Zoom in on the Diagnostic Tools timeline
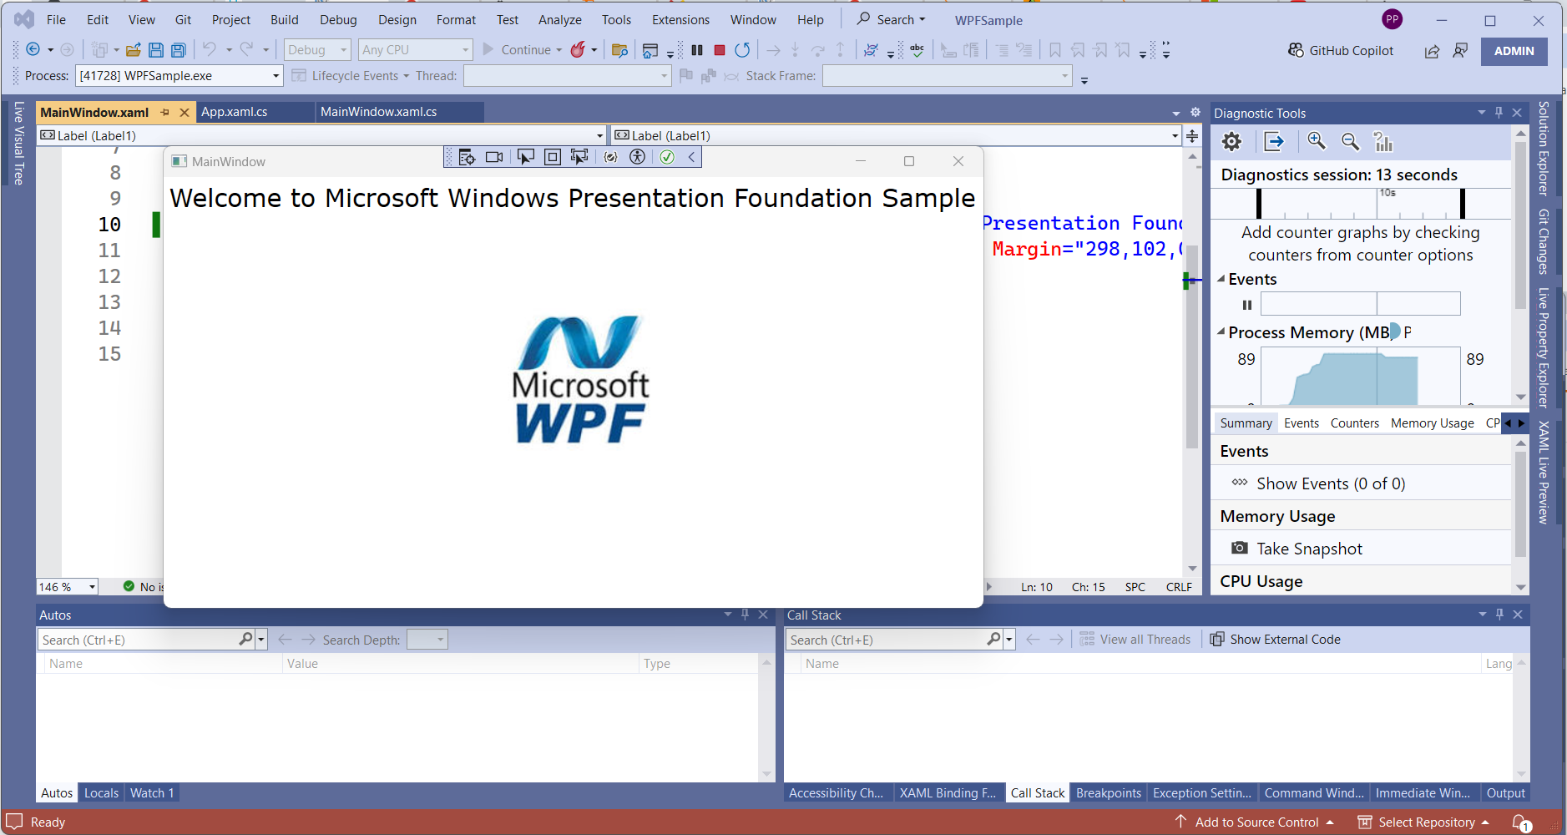Image resolution: width=1567 pixels, height=835 pixels. [1317, 142]
